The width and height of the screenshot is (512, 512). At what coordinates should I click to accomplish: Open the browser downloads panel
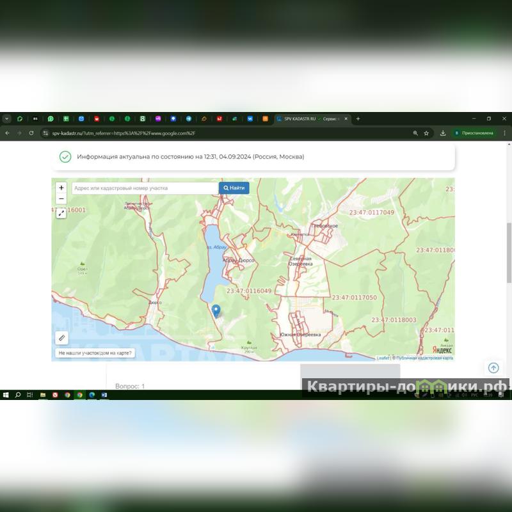point(443,133)
